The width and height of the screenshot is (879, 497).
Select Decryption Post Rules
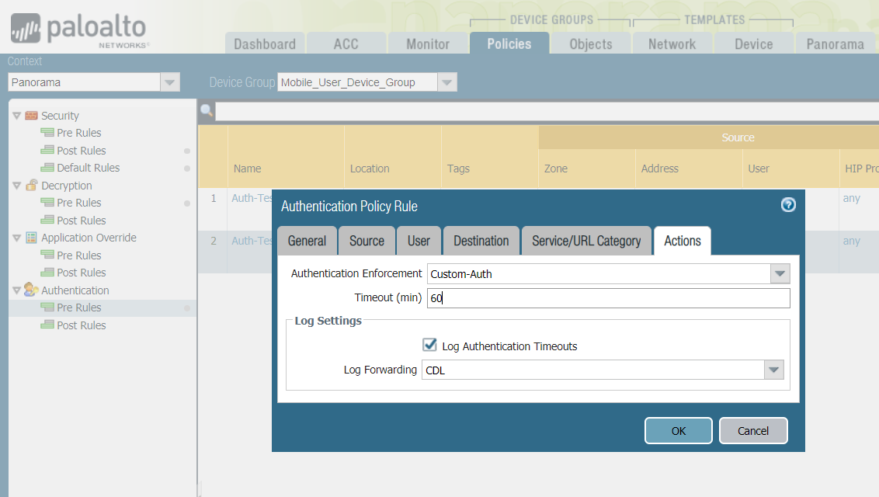coord(82,221)
